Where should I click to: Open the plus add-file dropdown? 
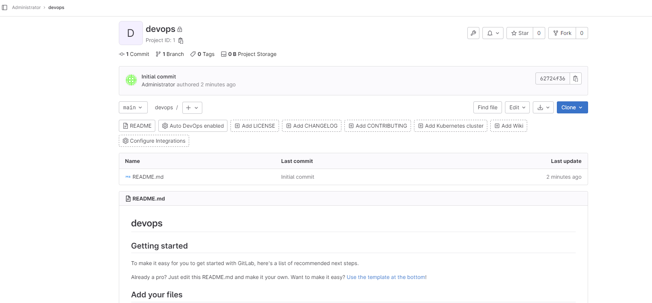pyautogui.click(x=192, y=108)
